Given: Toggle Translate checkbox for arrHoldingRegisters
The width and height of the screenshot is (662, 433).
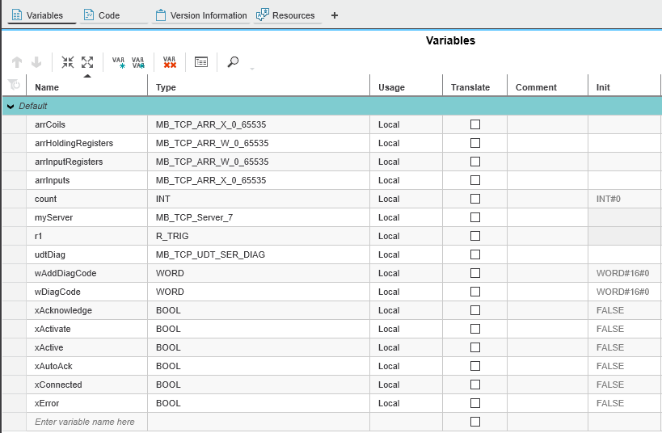Looking at the screenshot, I should (475, 143).
